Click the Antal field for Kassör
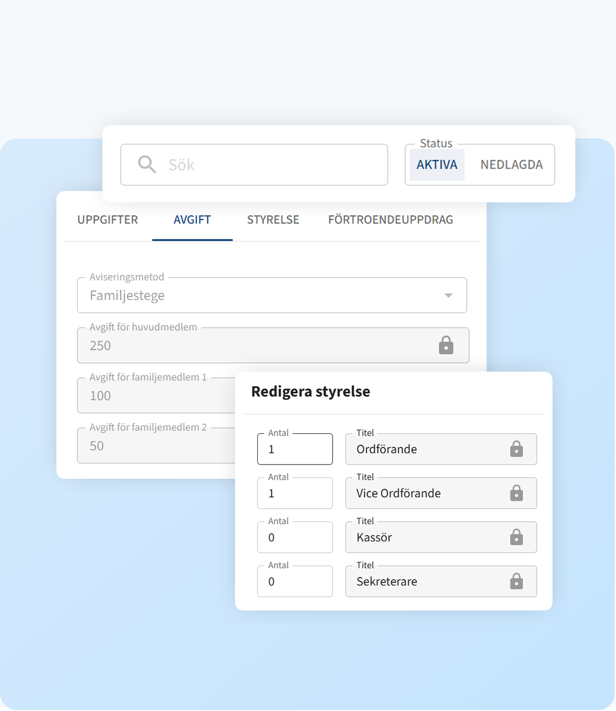The height and width of the screenshot is (711, 616). pyautogui.click(x=295, y=537)
